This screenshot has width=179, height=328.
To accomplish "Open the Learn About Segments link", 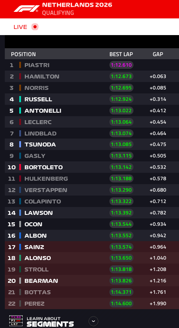I will click(x=50, y=321).
